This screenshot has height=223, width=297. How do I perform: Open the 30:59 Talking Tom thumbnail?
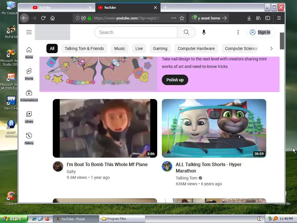214,128
